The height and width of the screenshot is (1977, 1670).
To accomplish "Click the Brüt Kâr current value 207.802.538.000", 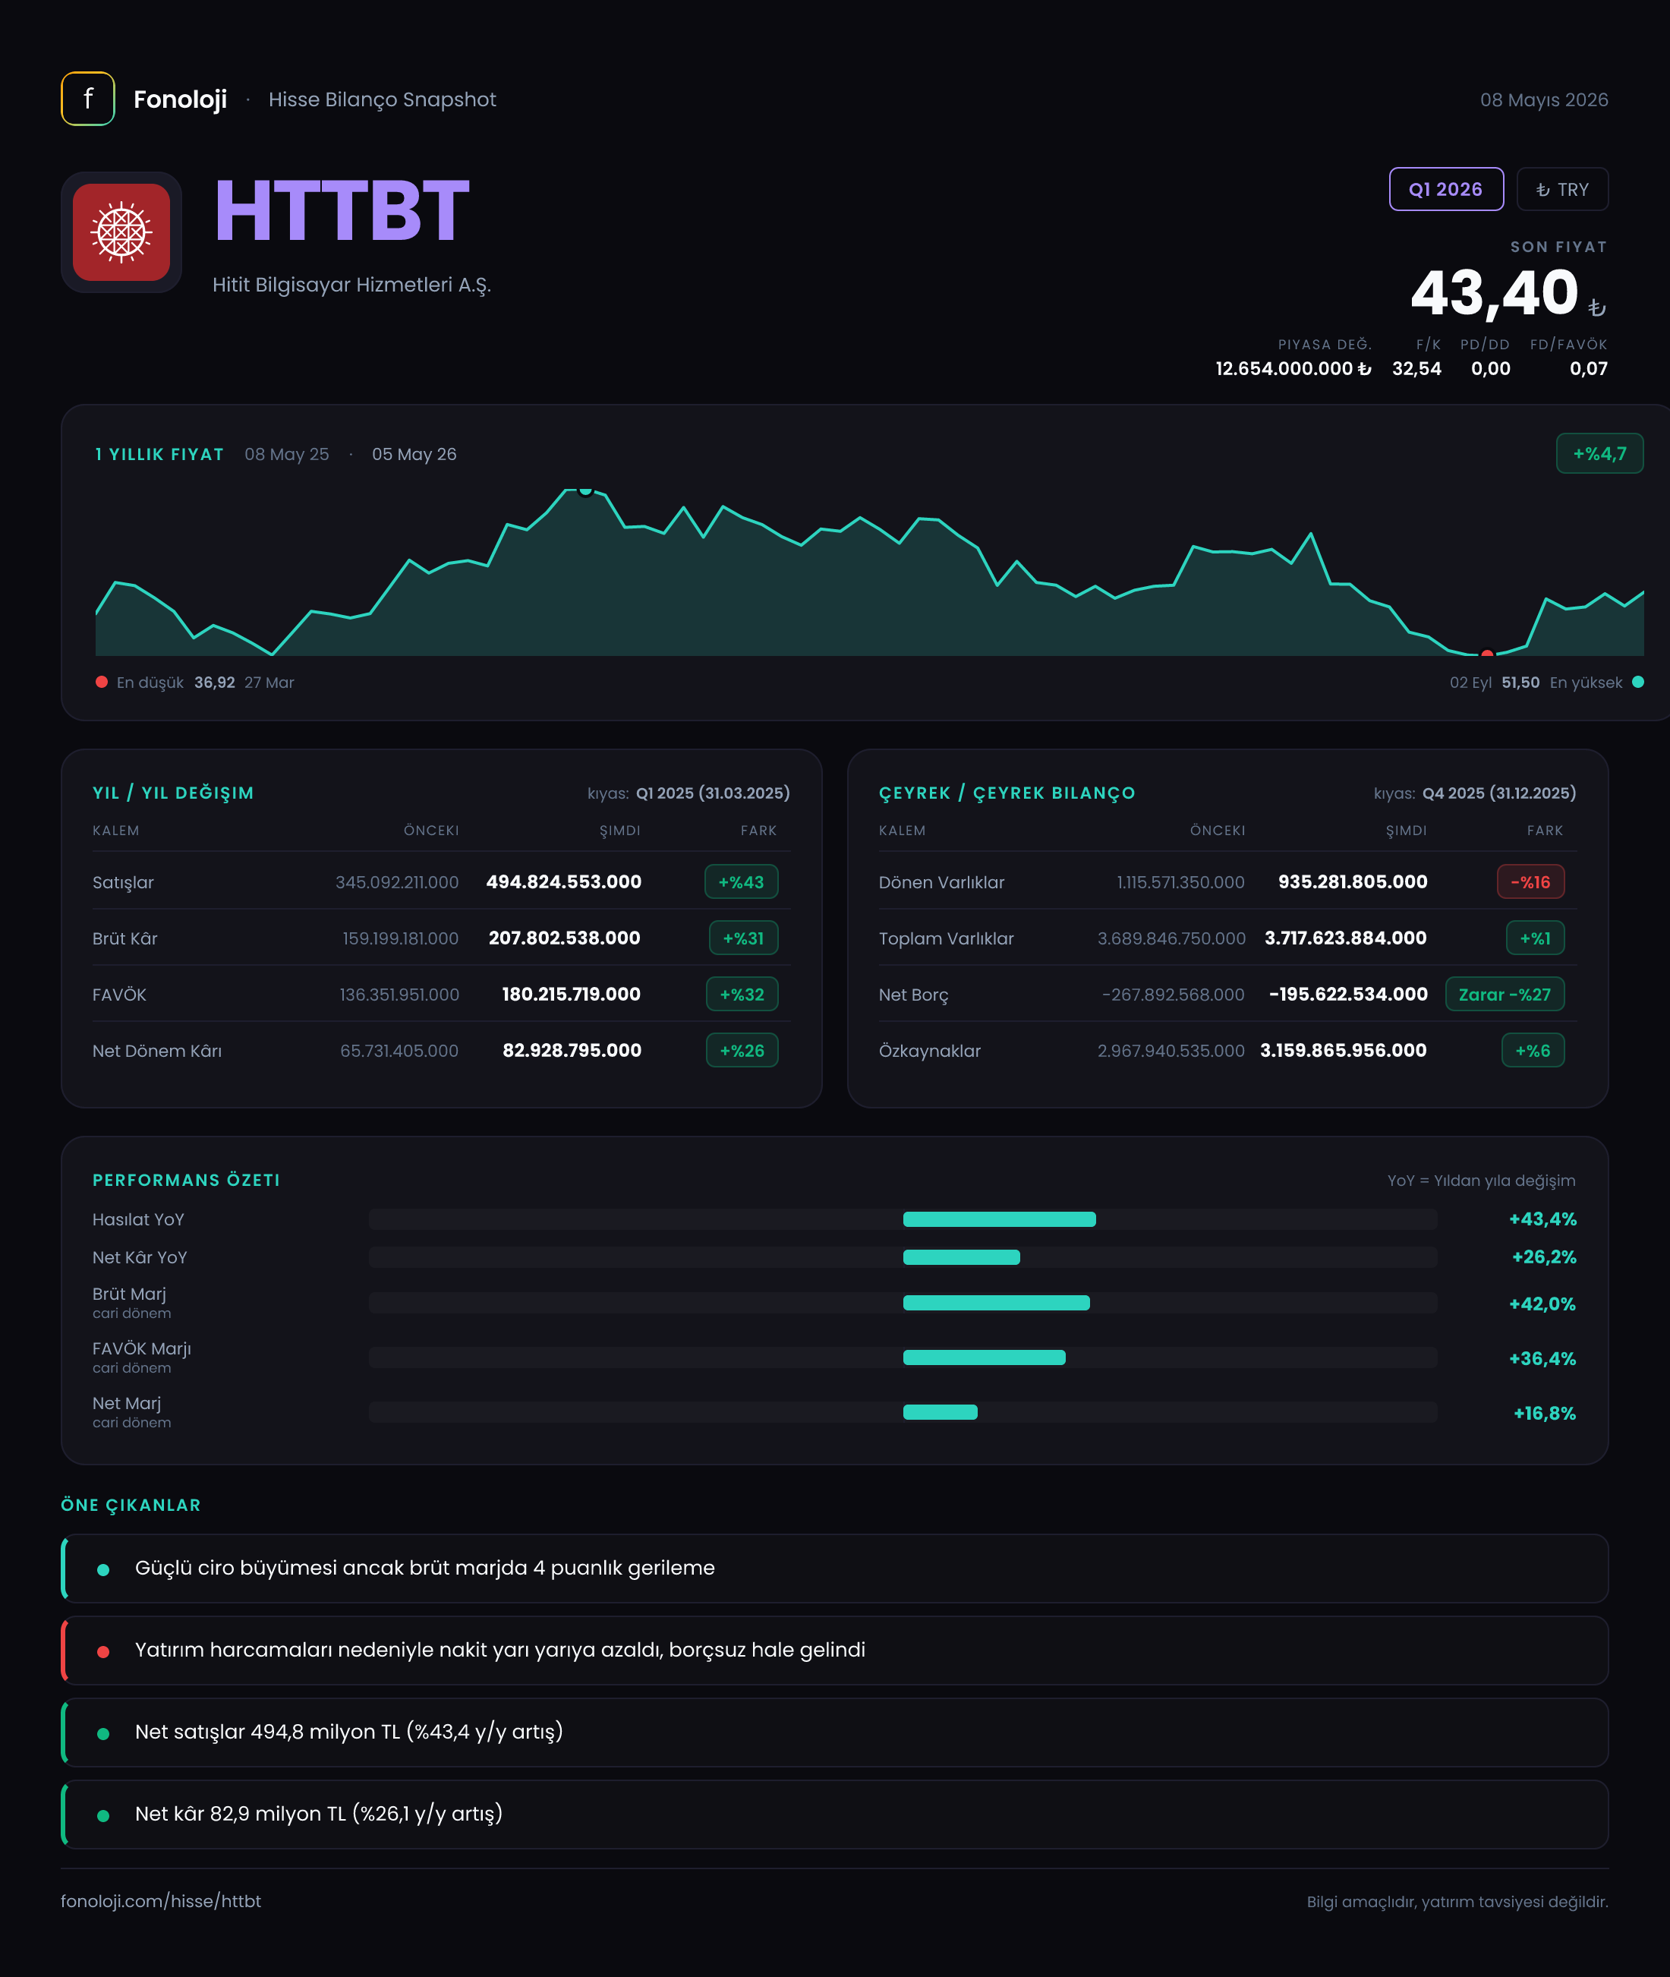I will (x=564, y=938).
